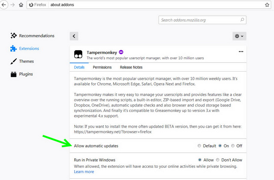
Task: Click the Tampermonkey extension title
Action: click(102, 53)
